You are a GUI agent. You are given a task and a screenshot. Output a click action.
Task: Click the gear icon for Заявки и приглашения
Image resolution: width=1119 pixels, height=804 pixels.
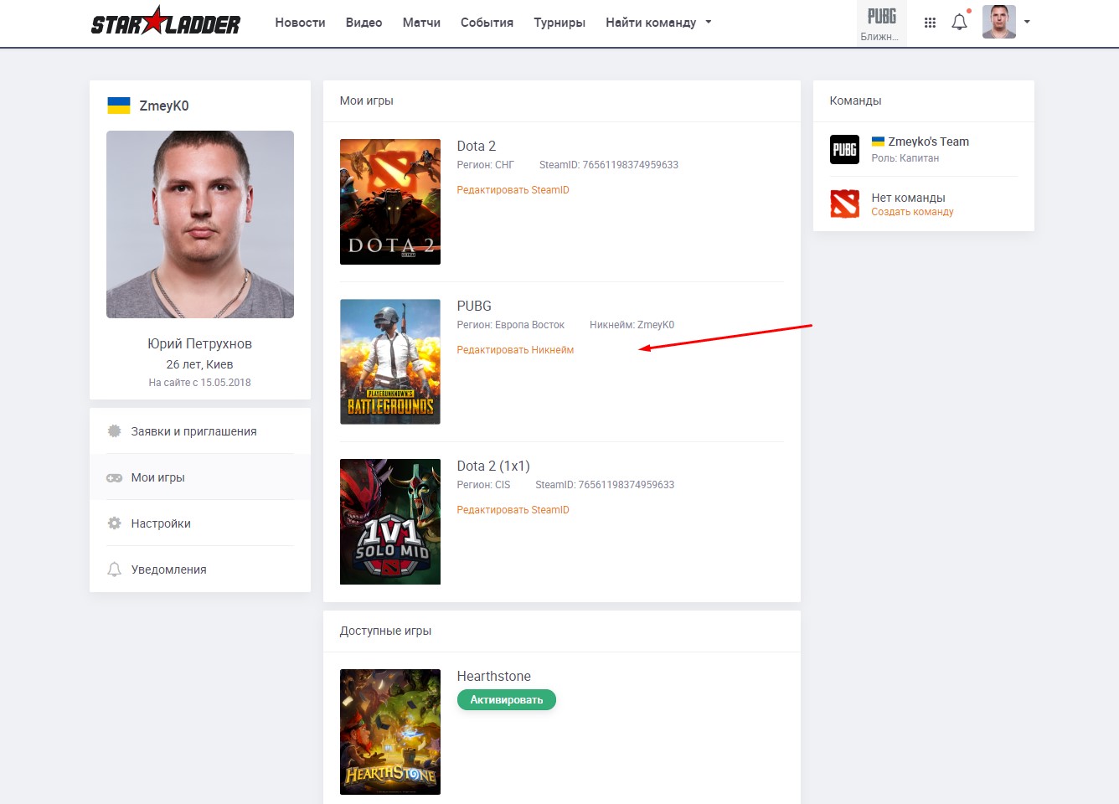[115, 431]
